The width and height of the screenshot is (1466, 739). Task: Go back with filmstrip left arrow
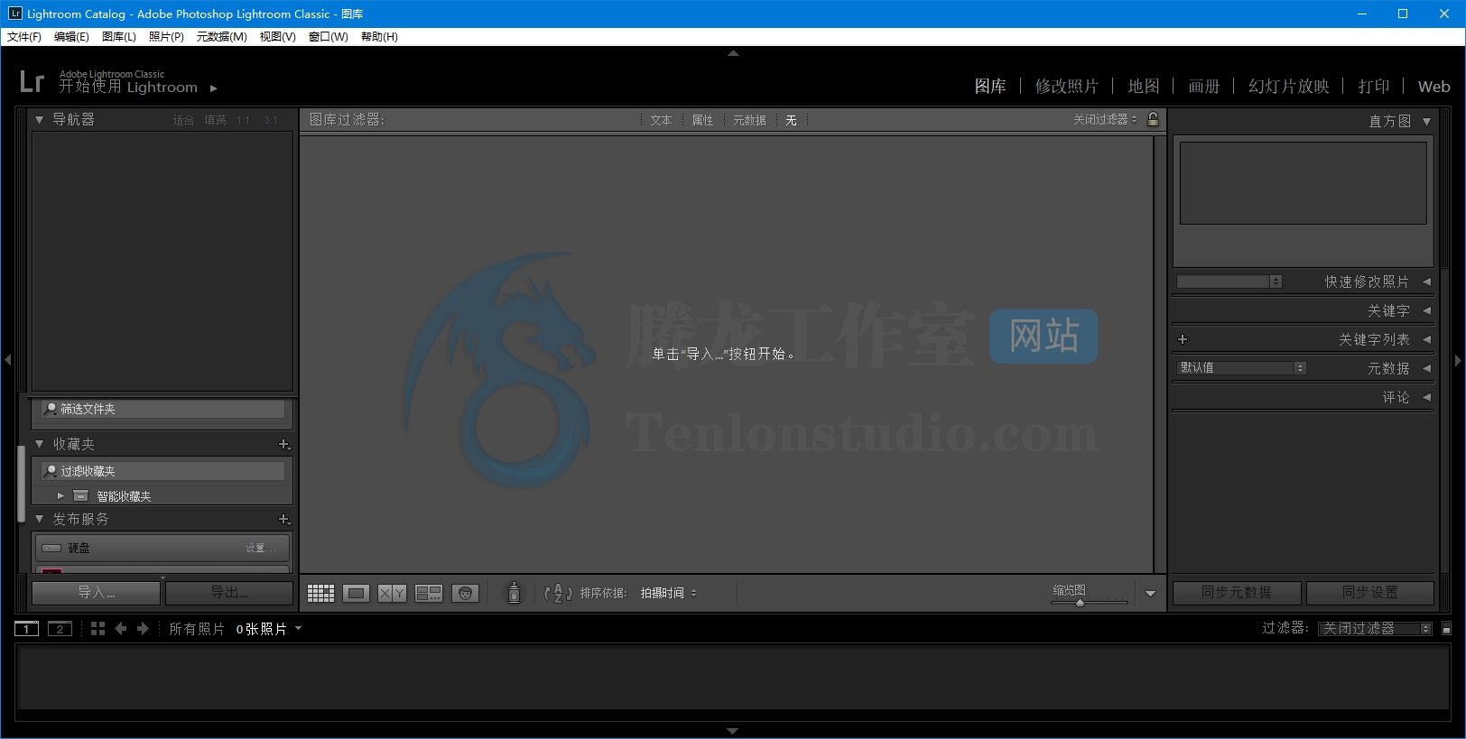coord(121,629)
